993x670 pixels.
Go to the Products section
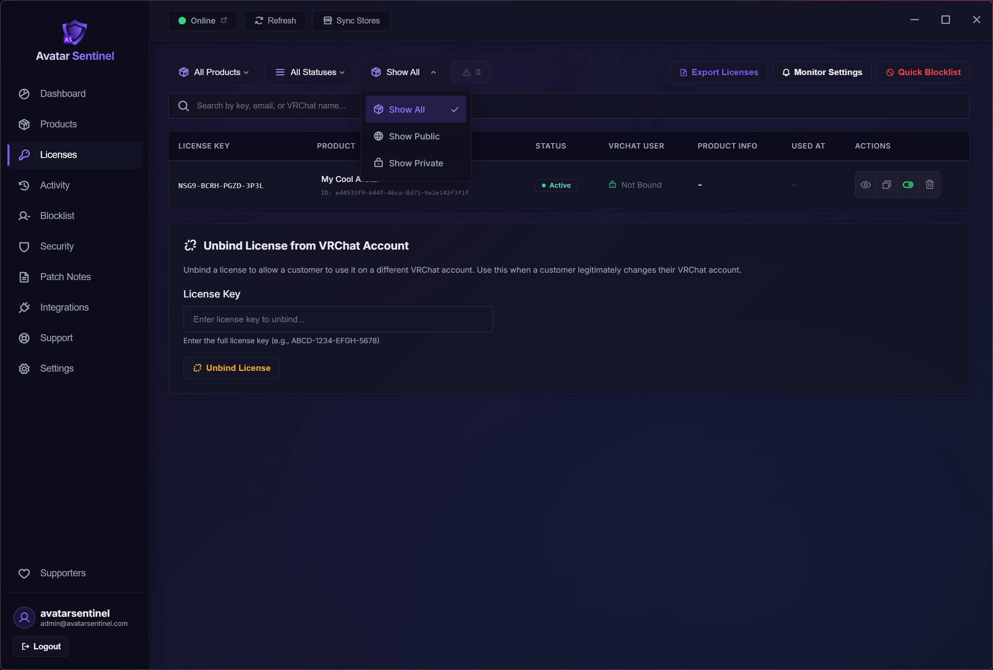75,124
